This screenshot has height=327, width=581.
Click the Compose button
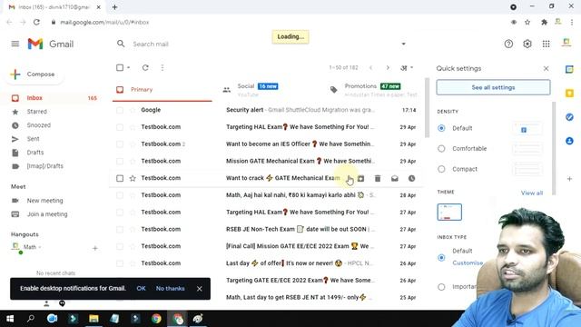[x=35, y=74]
